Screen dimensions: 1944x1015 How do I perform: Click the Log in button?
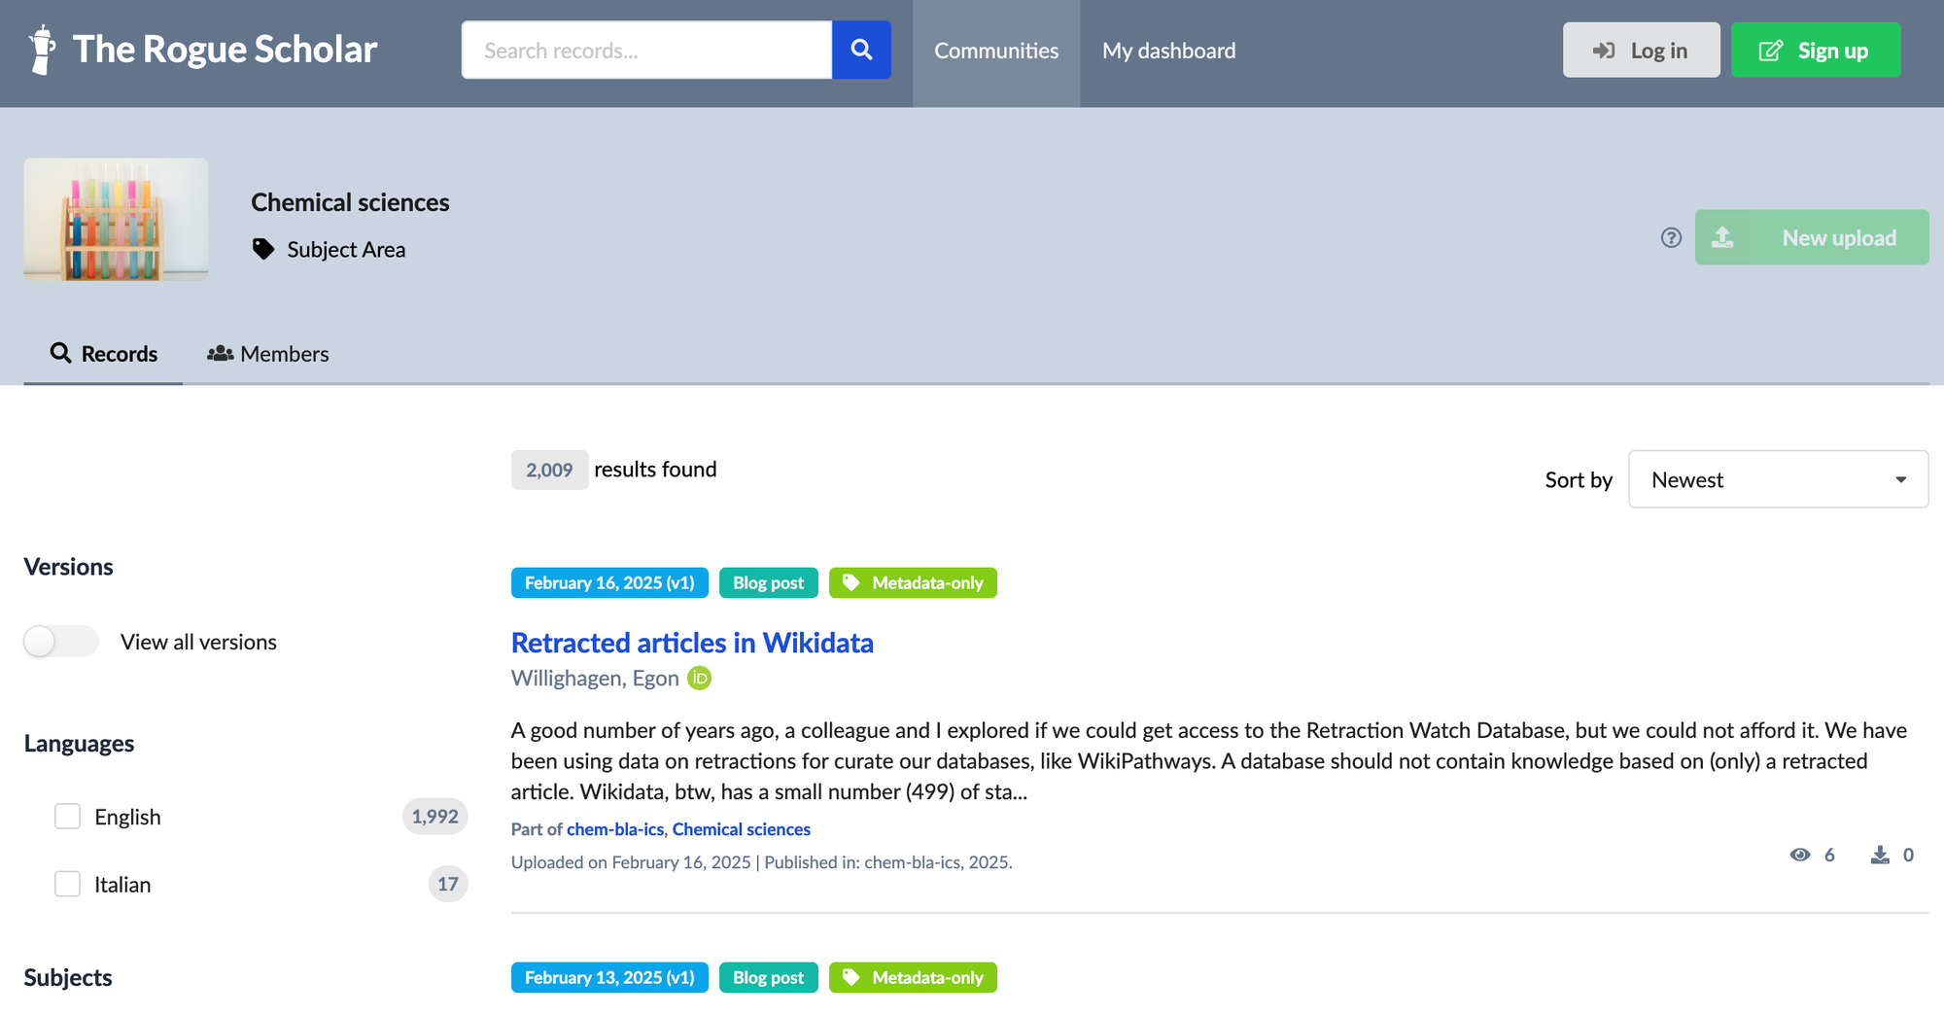pos(1641,50)
